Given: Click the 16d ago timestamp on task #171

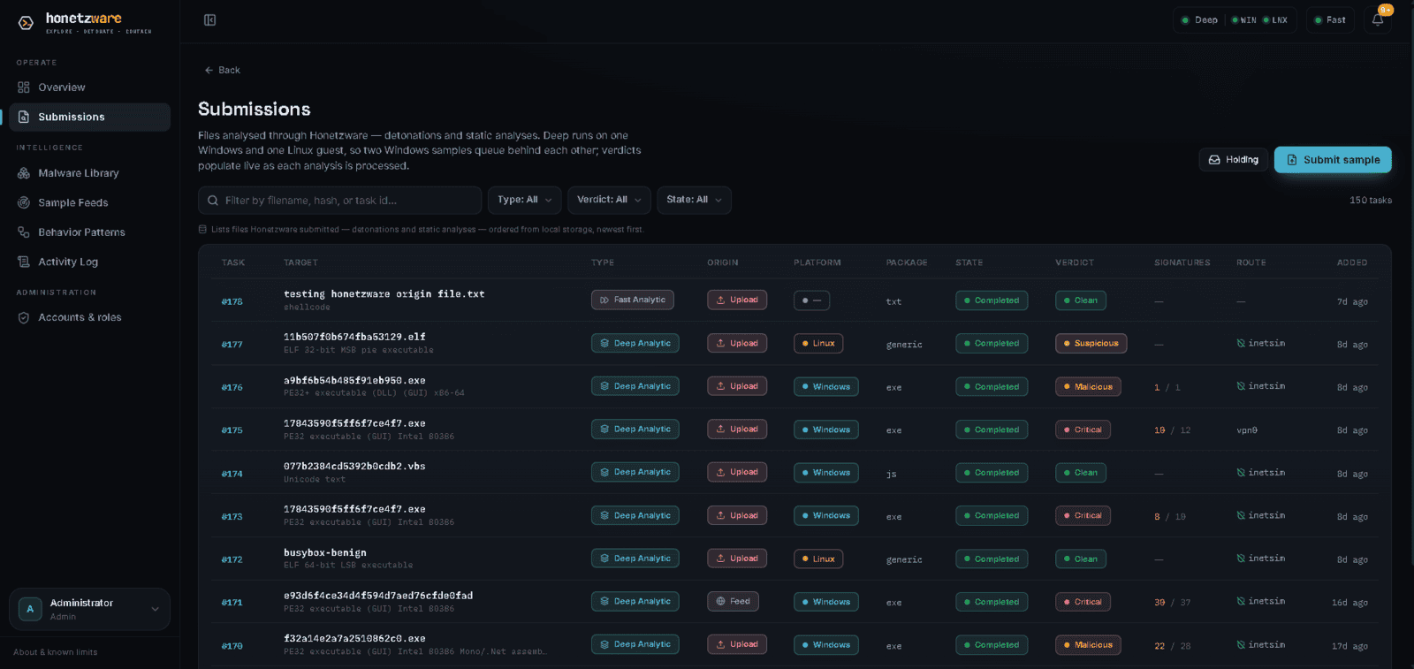Looking at the screenshot, I should click(x=1349, y=603).
